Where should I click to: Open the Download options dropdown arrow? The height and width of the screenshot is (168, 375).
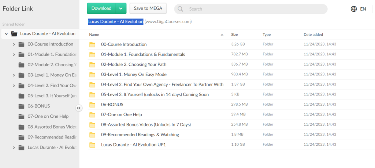point(121,8)
